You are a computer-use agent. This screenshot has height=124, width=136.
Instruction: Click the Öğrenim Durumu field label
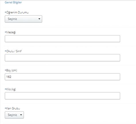tap(17, 13)
